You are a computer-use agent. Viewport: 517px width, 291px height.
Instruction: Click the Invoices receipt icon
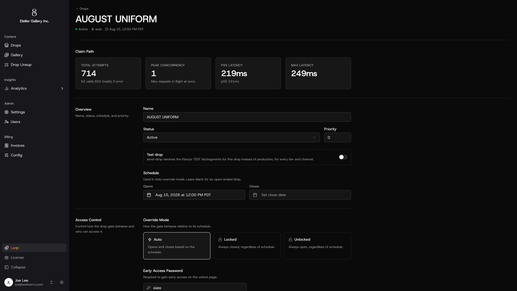pyautogui.click(x=6, y=145)
